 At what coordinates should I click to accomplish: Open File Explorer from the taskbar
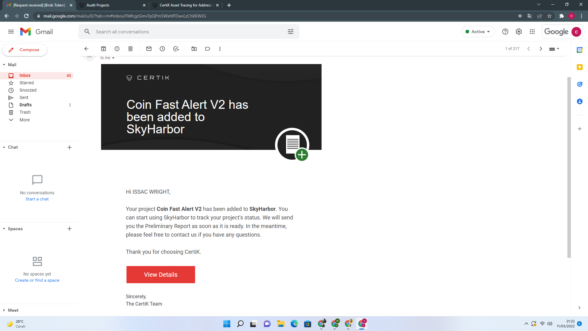281,324
